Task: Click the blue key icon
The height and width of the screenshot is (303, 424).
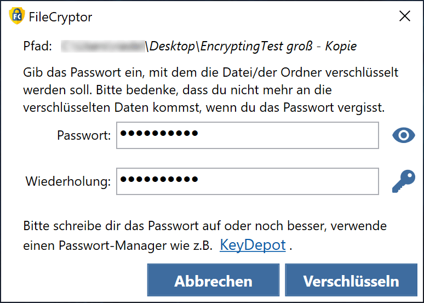Action: (x=404, y=181)
